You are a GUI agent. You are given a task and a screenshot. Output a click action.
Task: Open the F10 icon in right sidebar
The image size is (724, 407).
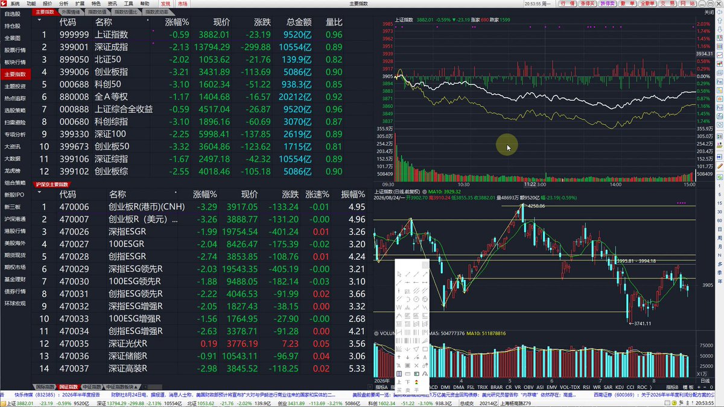point(719,107)
